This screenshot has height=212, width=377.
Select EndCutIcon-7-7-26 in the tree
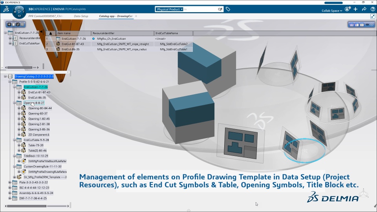pyautogui.click(x=36, y=87)
